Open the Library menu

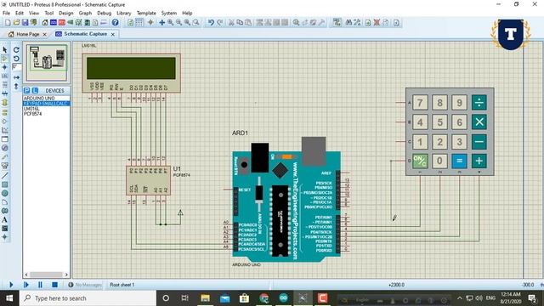pos(124,14)
